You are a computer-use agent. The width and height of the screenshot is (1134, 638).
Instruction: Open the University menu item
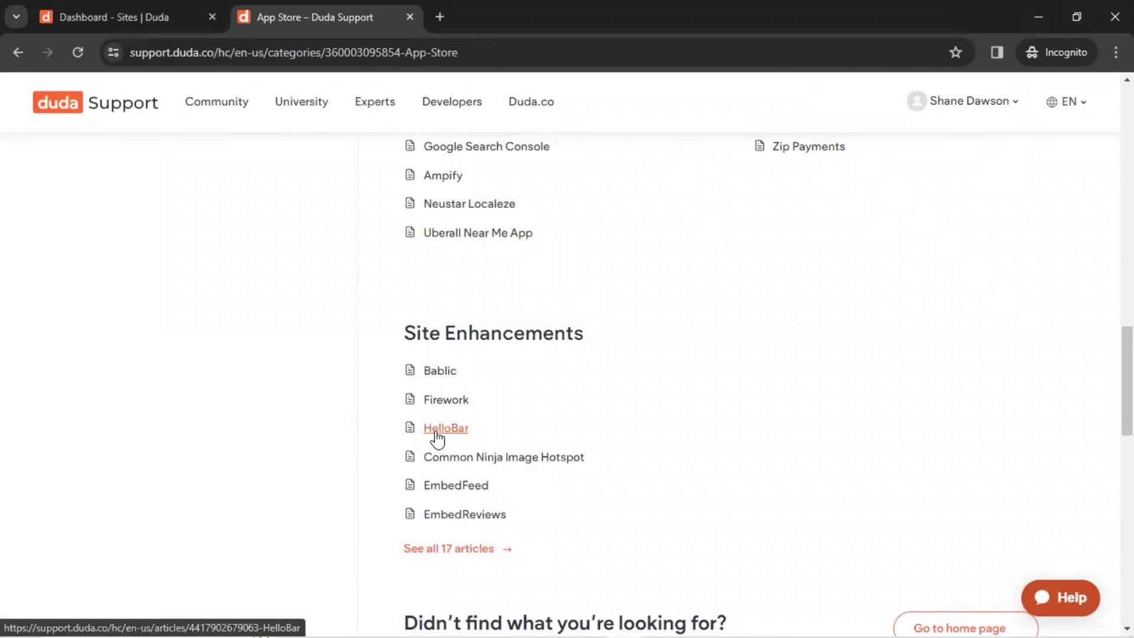click(x=301, y=102)
